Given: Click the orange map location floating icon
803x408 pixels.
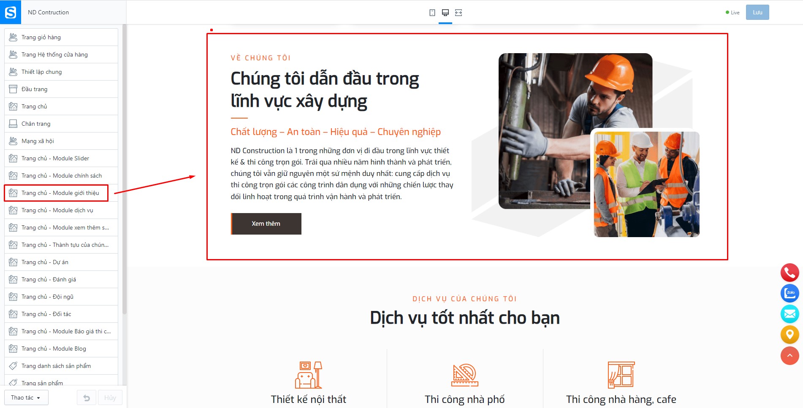Looking at the screenshot, I should point(789,335).
